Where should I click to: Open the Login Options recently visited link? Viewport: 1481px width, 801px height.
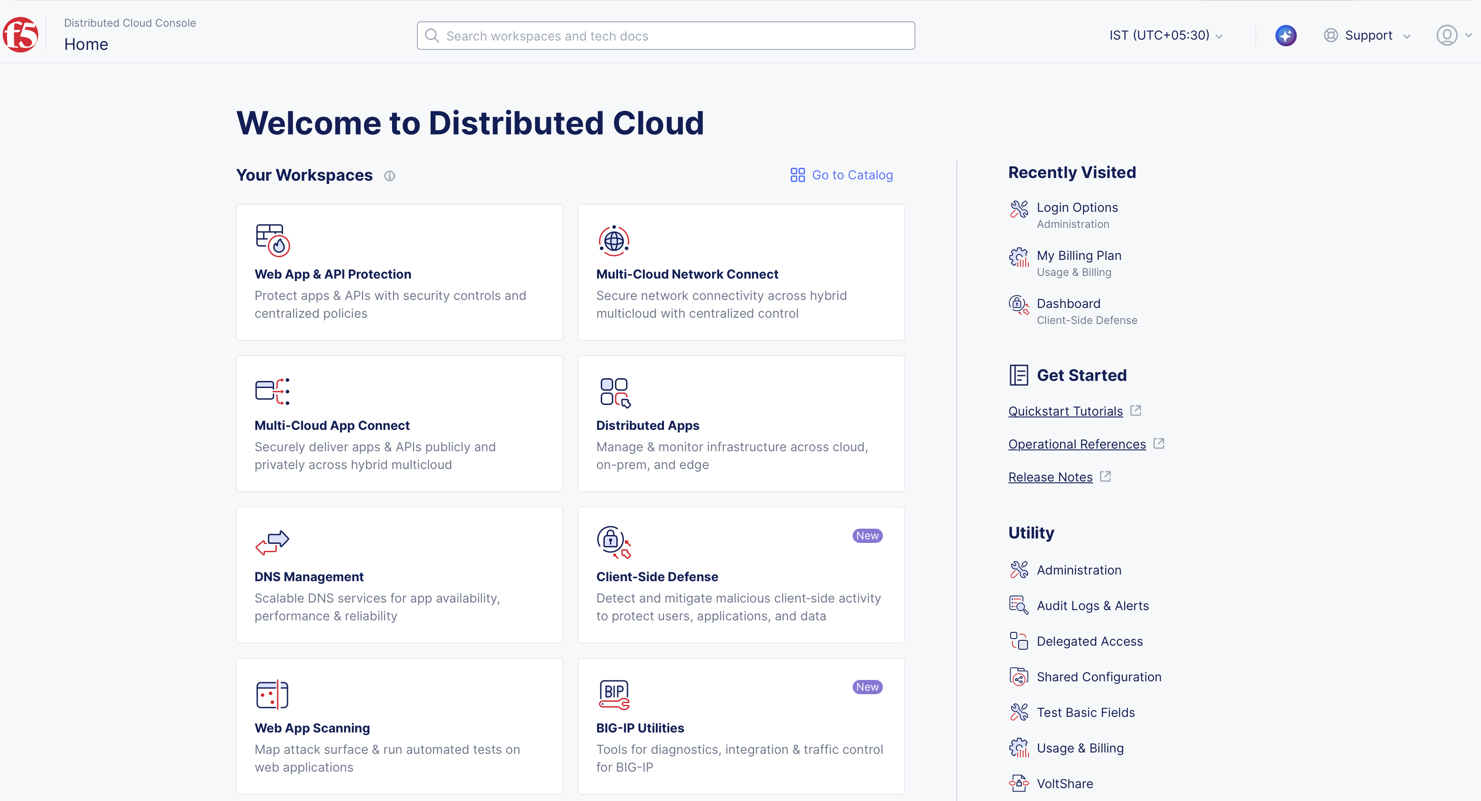(1077, 207)
